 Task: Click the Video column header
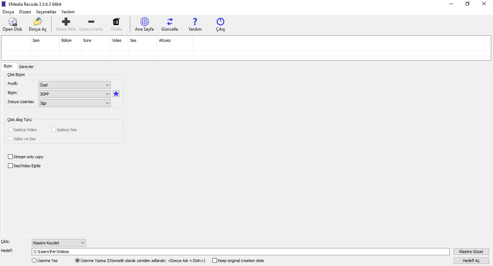click(x=119, y=40)
